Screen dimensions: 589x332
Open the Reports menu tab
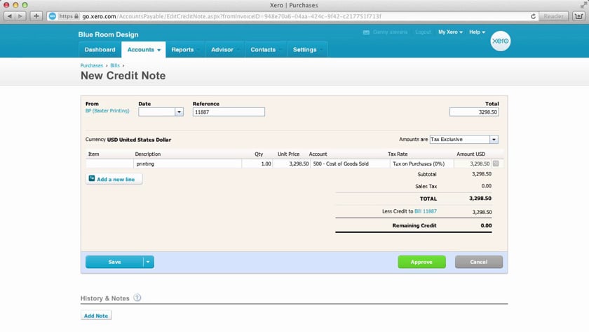(x=185, y=50)
